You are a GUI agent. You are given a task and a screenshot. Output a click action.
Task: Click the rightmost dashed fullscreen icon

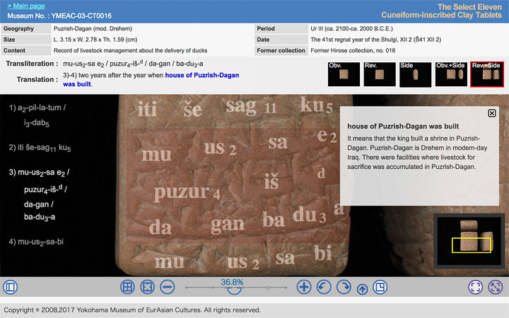(x=496, y=287)
